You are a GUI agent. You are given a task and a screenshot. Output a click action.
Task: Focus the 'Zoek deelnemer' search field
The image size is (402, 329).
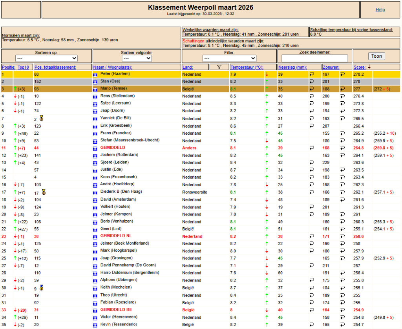pyautogui.click(x=314, y=58)
